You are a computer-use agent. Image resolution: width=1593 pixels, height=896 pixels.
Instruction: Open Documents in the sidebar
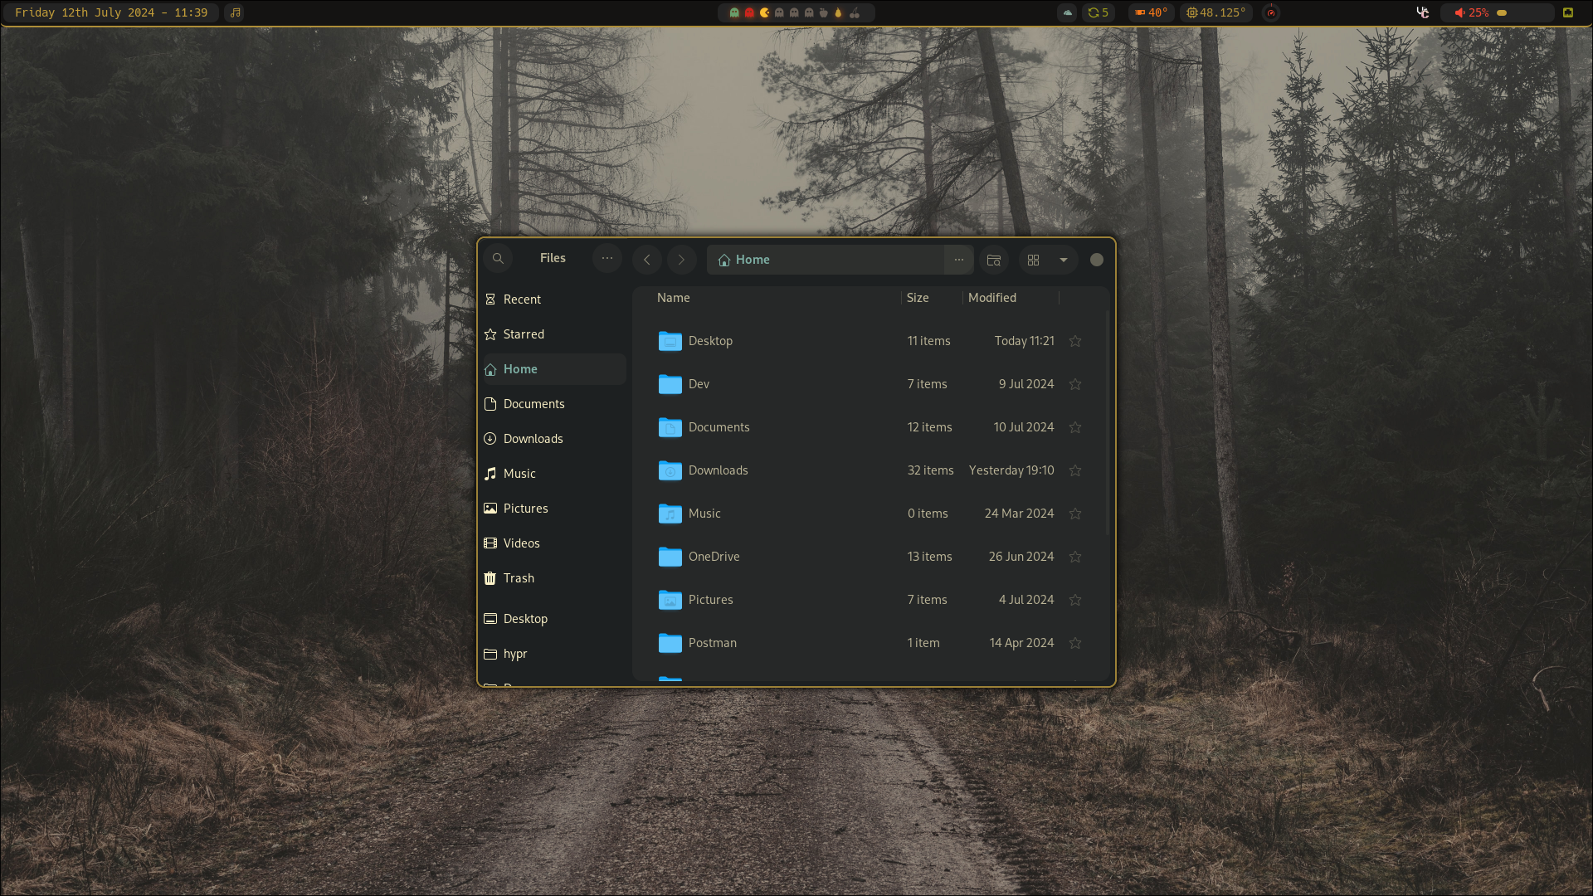click(553, 404)
